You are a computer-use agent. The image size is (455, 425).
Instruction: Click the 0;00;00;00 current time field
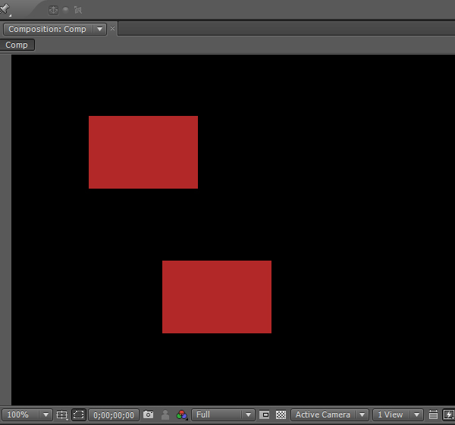click(x=114, y=415)
